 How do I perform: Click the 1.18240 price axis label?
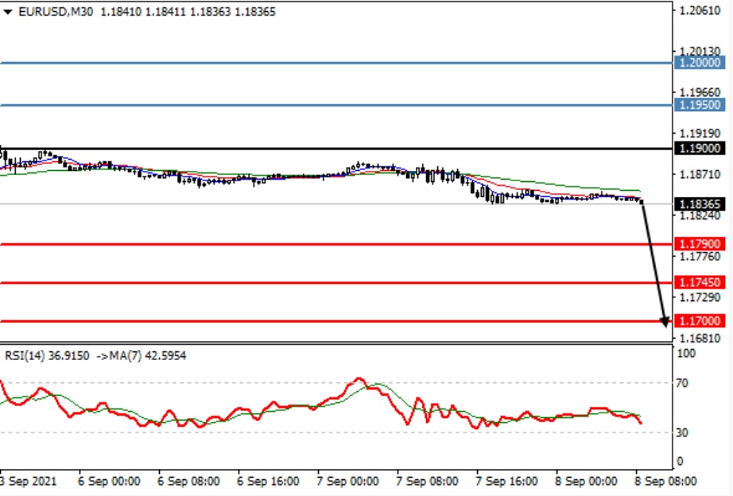coord(700,215)
